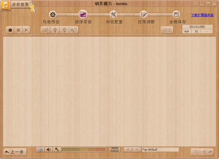Go to the 和弦配置 chord configuration step
Viewport: 219px width, 159px height.
pyautogui.click(x=114, y=15)
